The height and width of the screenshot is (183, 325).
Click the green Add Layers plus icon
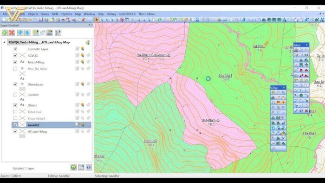click(x=5, y=33)
